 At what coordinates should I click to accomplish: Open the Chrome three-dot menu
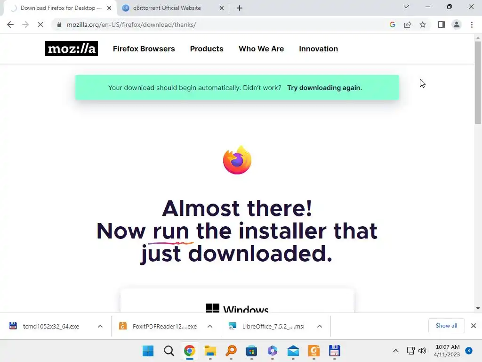coord(472,25)
